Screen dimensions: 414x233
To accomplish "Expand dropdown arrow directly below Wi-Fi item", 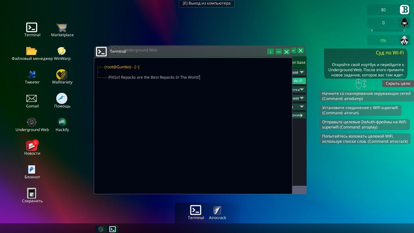I will [x=302, y=89].
